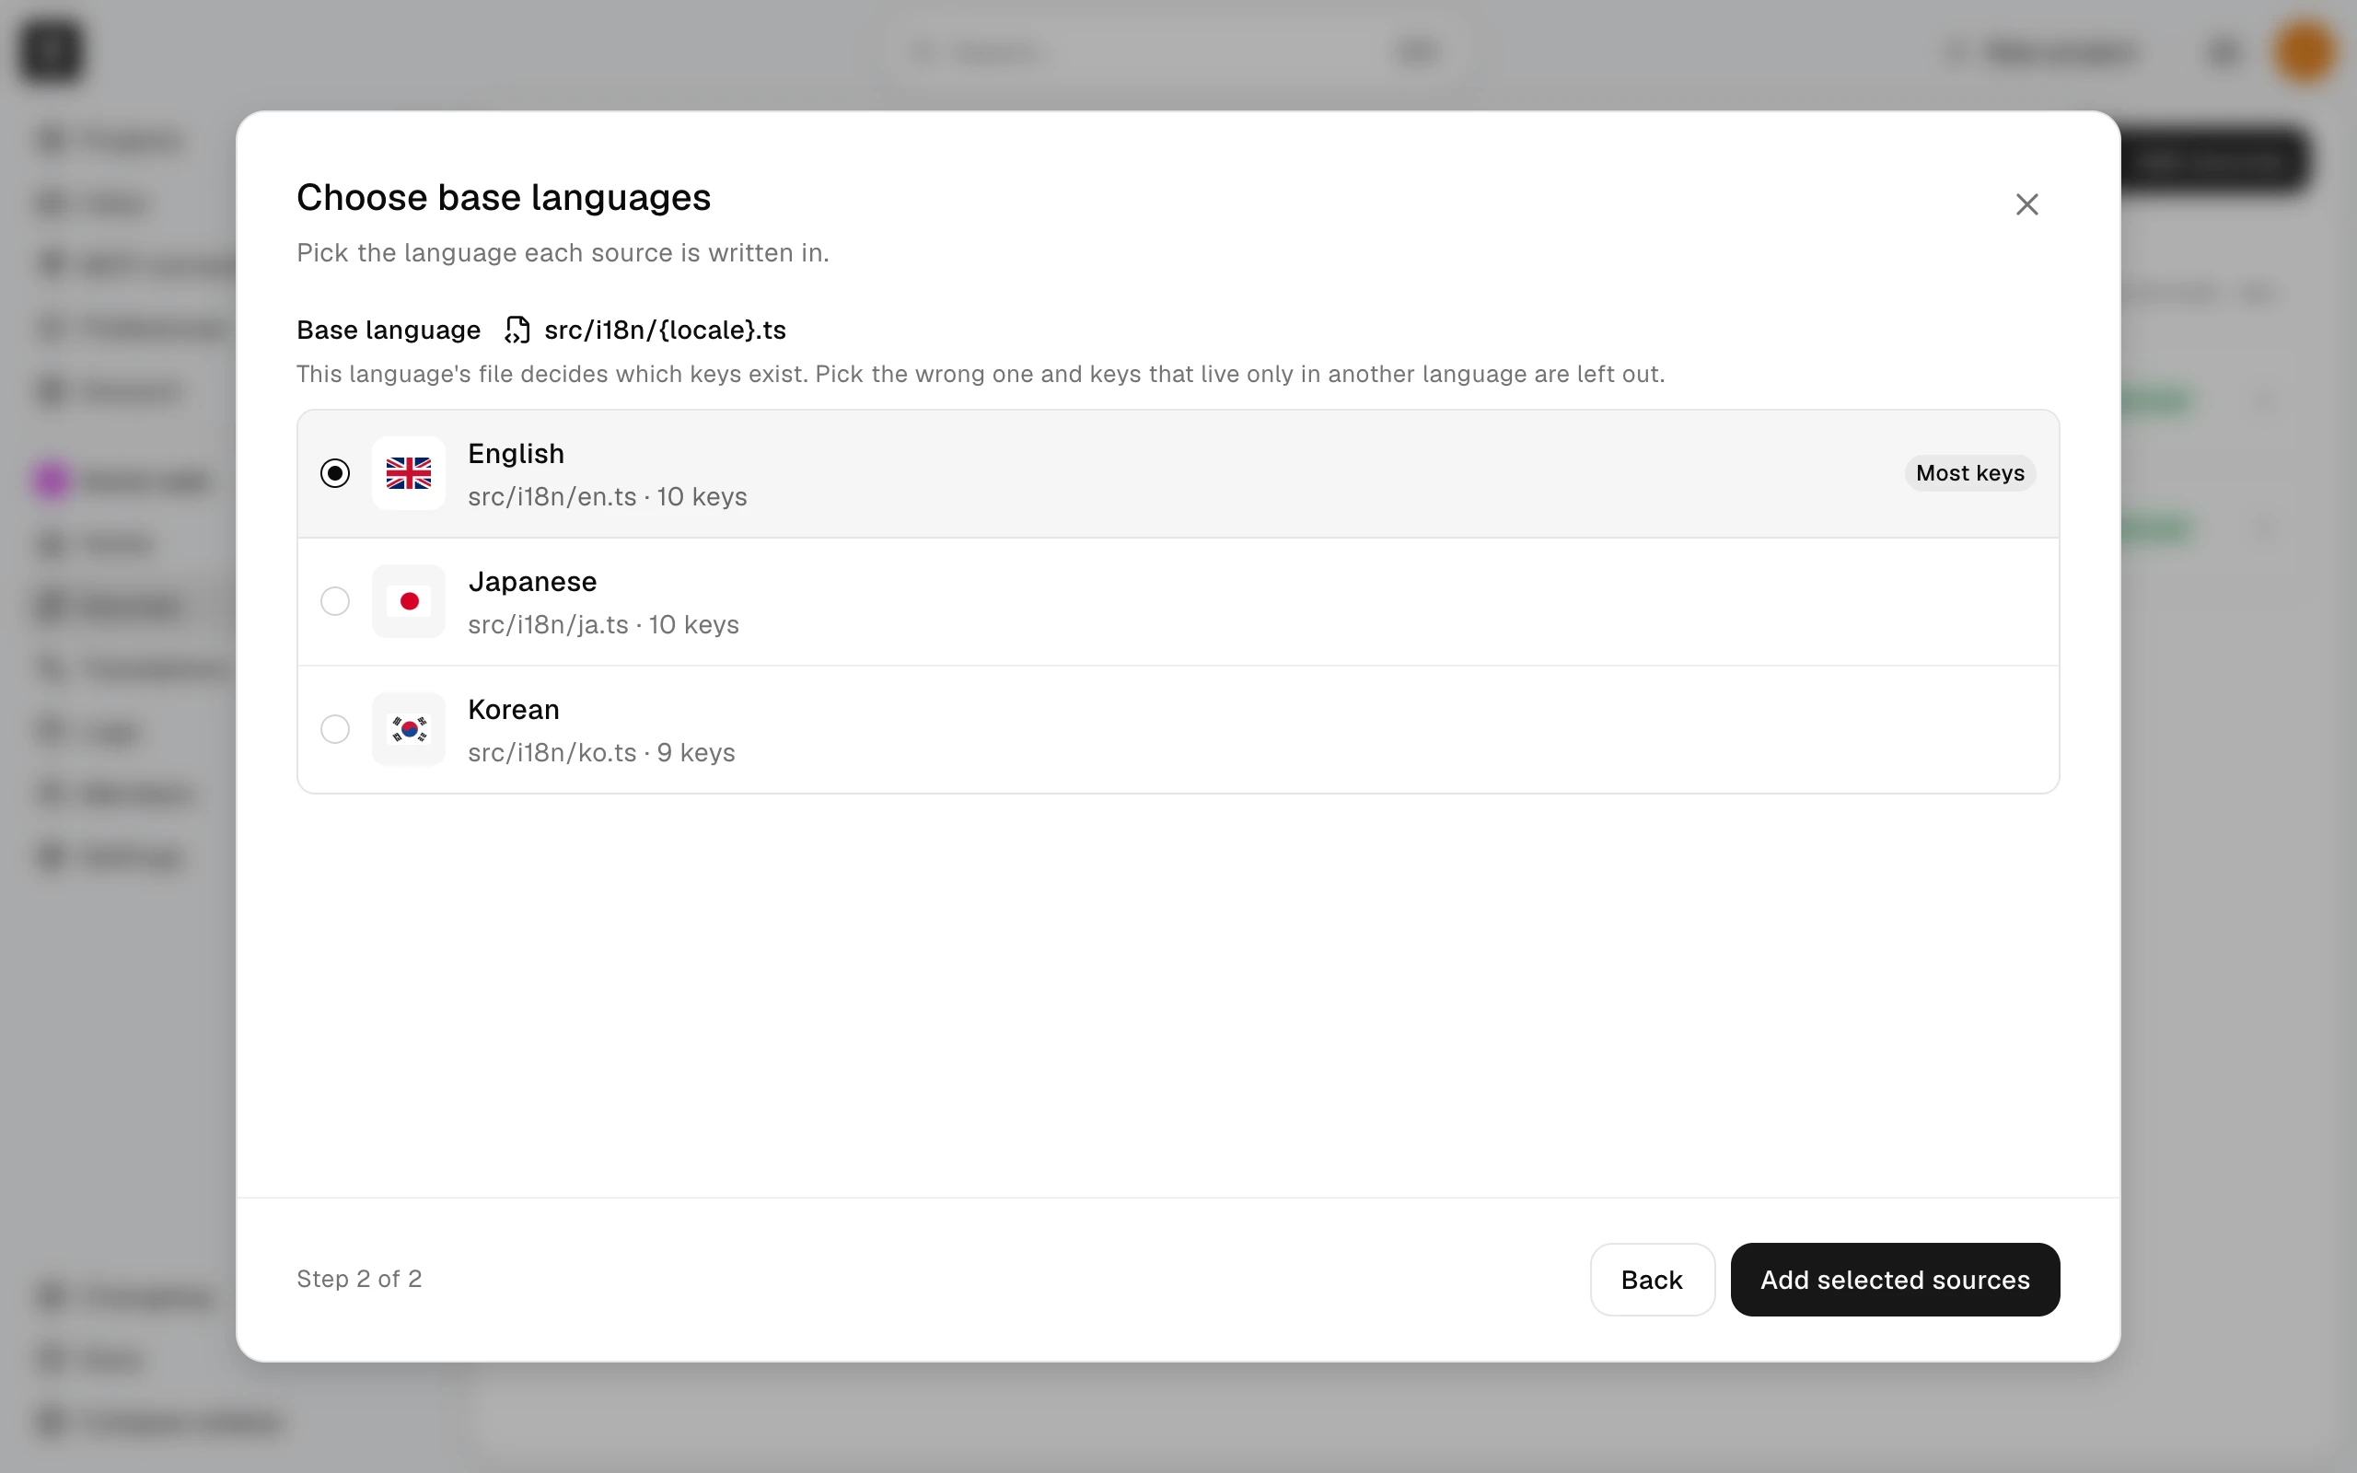The image size is (2357, 1473).
Task: Click the file icon beside src/i18n/{locale}.ts
Action: [517, 331]
